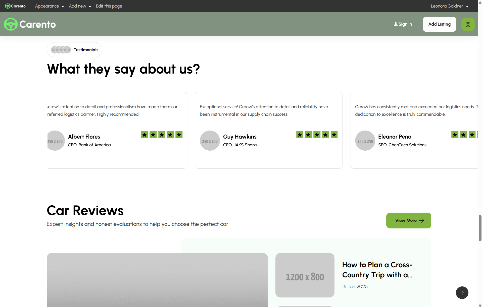This screenshot has width=482, height=307.
Task: Click first star of Eleanor Pena rating
Action: click(x=455, y=135)
